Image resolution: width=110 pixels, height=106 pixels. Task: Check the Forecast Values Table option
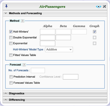point(11,83)
